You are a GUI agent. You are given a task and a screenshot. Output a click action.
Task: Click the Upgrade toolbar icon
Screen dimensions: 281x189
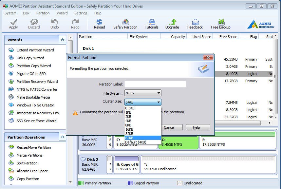(172, 24)
